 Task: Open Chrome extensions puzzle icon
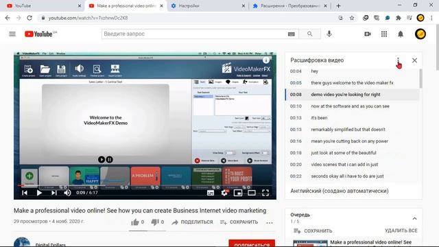click(398, 18)
